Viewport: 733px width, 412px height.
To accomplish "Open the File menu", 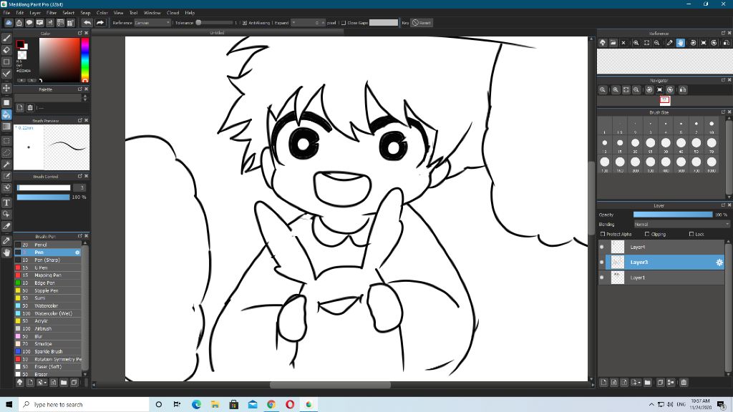I will [x=7, y=13].
